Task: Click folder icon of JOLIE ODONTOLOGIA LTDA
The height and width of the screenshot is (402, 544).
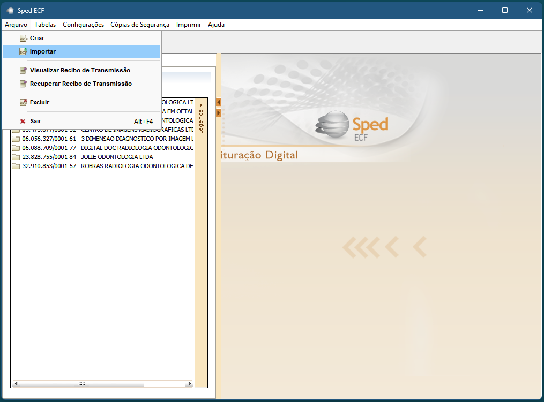Action: tap(16, 157)
